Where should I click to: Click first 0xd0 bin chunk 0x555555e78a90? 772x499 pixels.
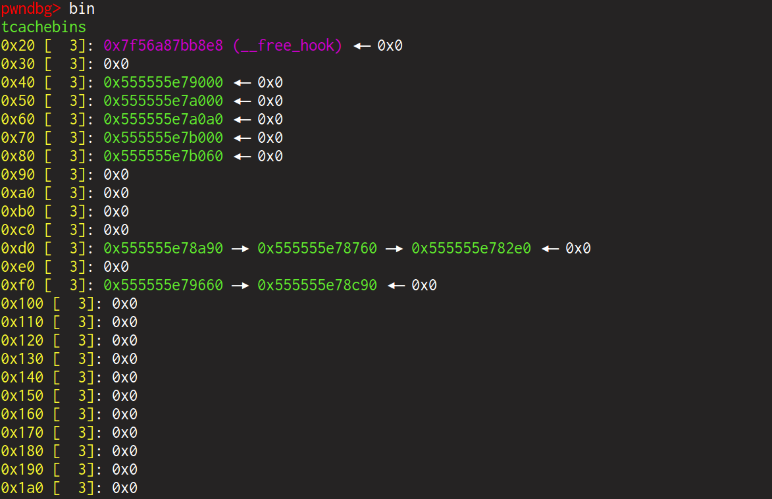(x=163, y=249)
